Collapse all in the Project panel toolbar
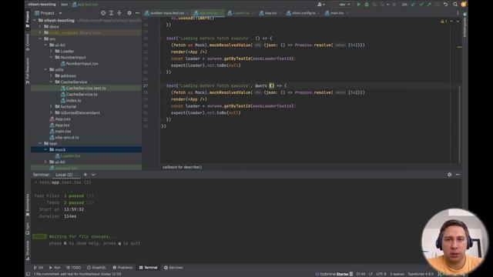Image resolution: width=493 pixels, height=277 pixels. click(x=119, y=13)
